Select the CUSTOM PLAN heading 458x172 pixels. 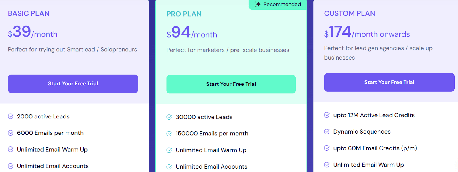(350, 13)
